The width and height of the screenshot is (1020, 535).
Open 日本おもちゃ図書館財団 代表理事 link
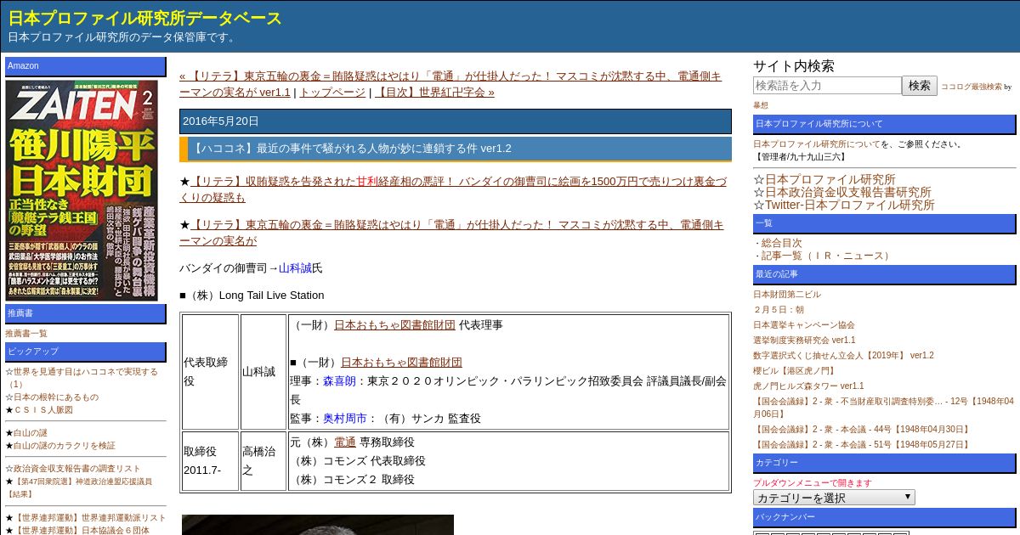point(394,324)
